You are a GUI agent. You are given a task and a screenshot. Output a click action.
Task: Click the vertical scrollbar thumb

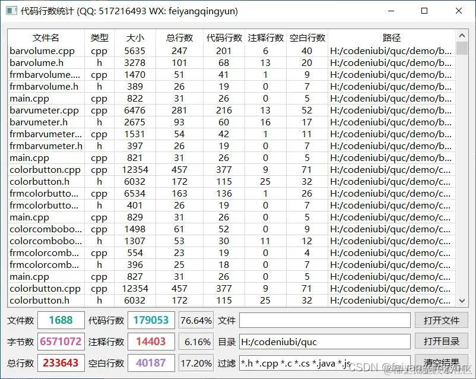tap(462, 48)
